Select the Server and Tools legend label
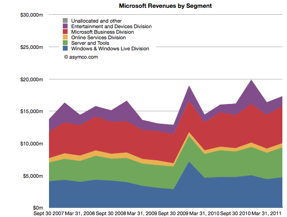Image resolution: width=287 pixels, height=217 pixels. [x=90, y=43]
